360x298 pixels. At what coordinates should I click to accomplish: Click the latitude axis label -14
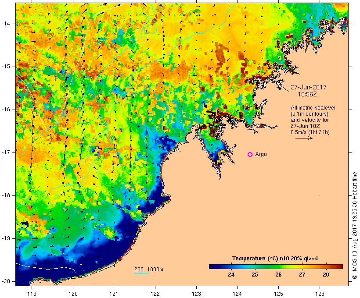coord(6,24)
